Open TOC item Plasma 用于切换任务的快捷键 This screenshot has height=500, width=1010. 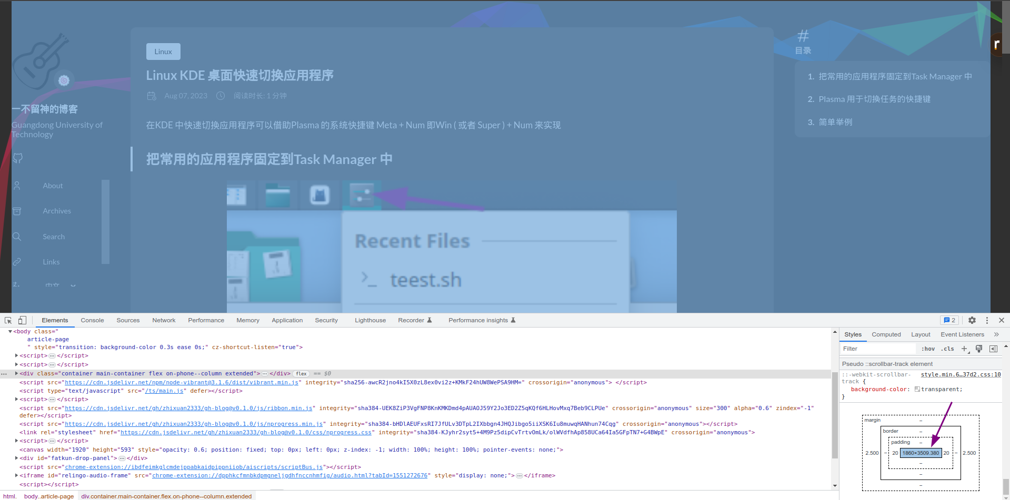click(875, 99)
